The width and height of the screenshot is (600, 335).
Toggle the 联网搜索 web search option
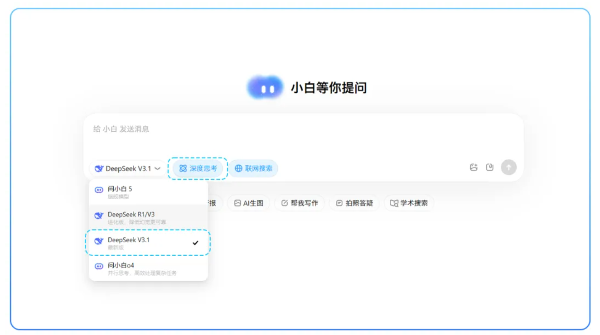point(253,168)
